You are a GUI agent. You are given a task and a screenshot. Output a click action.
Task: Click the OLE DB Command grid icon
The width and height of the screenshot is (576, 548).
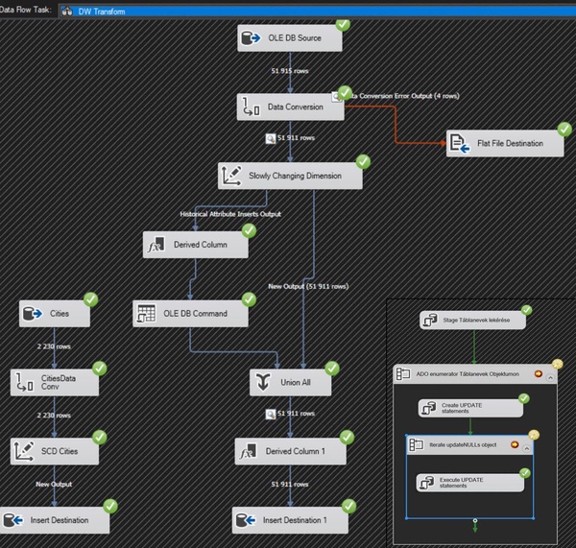(146, 313)
